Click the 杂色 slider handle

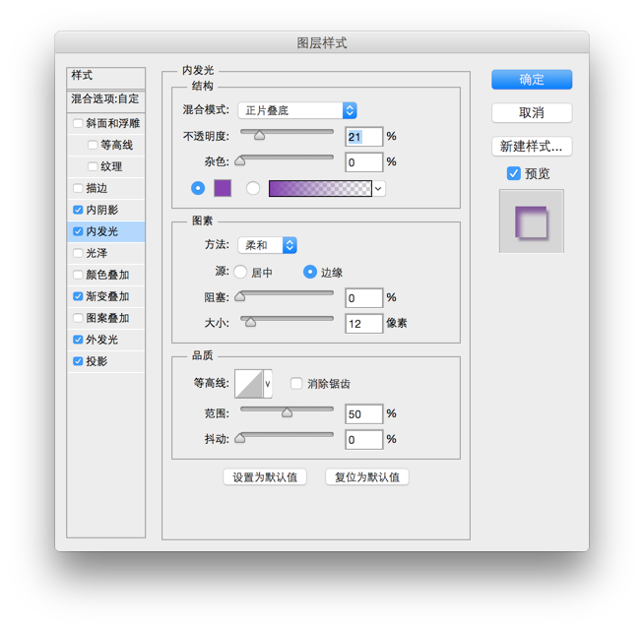[x=240, y=160]
